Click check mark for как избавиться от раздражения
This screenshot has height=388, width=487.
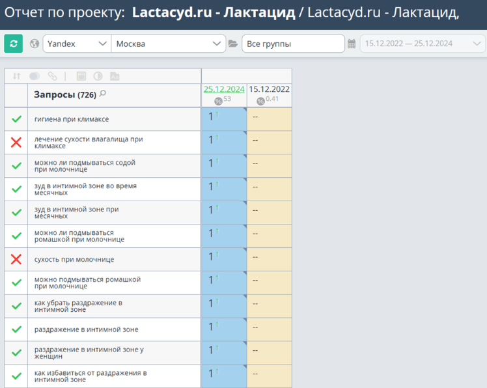click(16, 376)
